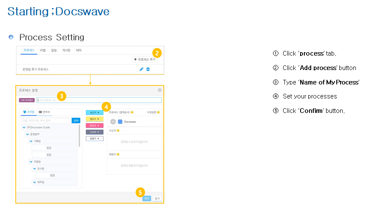
Task: Click the dark gray 수신자 arrow button
Action: click(x=94, y=132)
